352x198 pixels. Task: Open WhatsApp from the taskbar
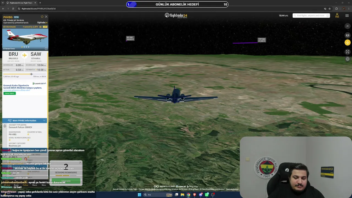[x=207, y=195]
